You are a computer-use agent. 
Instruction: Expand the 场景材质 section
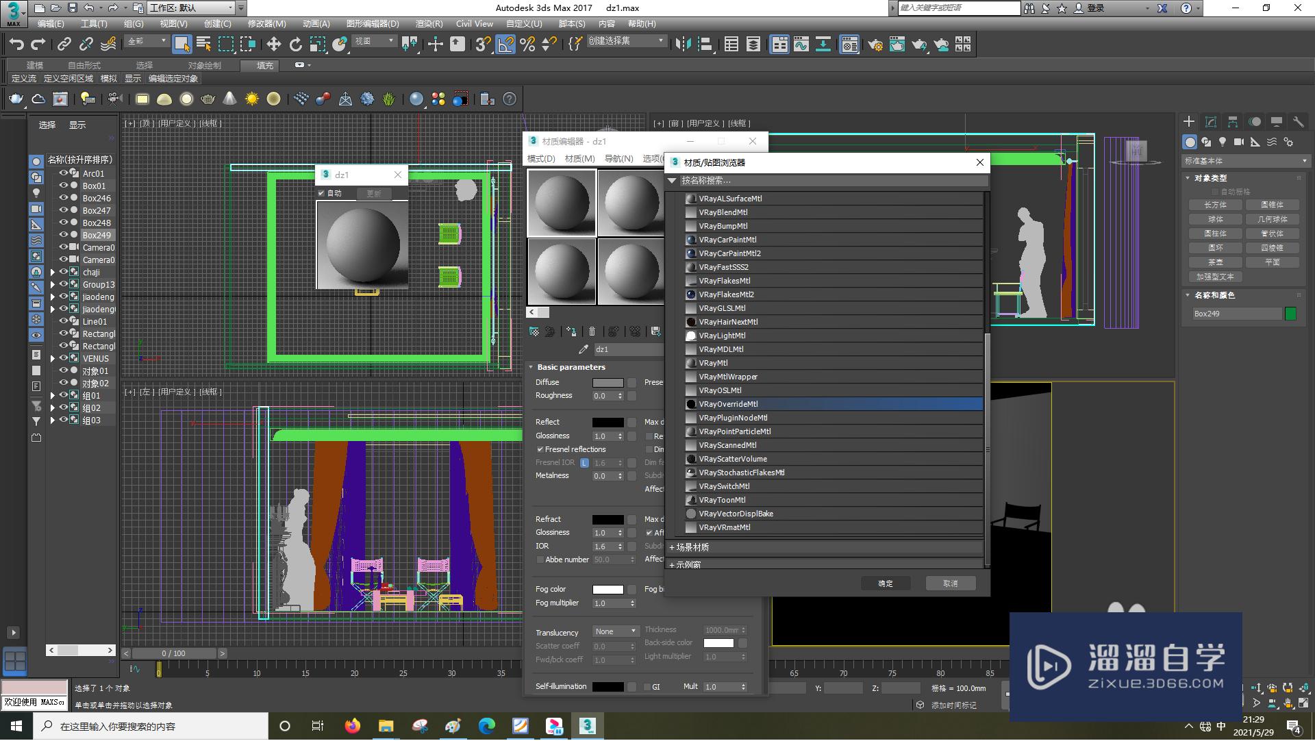point(826,547)
